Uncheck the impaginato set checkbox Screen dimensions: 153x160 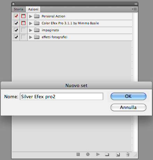click(16, 30)
